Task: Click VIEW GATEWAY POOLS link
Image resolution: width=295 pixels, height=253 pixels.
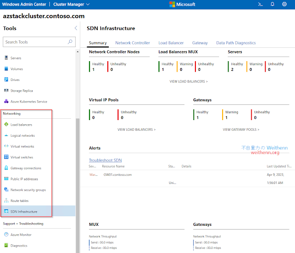Action: (x=241, y=130)
